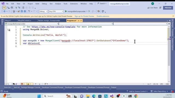Open the Debug menu
The width and height of the screenshot is (175, 98).
[x=44, y=4]
